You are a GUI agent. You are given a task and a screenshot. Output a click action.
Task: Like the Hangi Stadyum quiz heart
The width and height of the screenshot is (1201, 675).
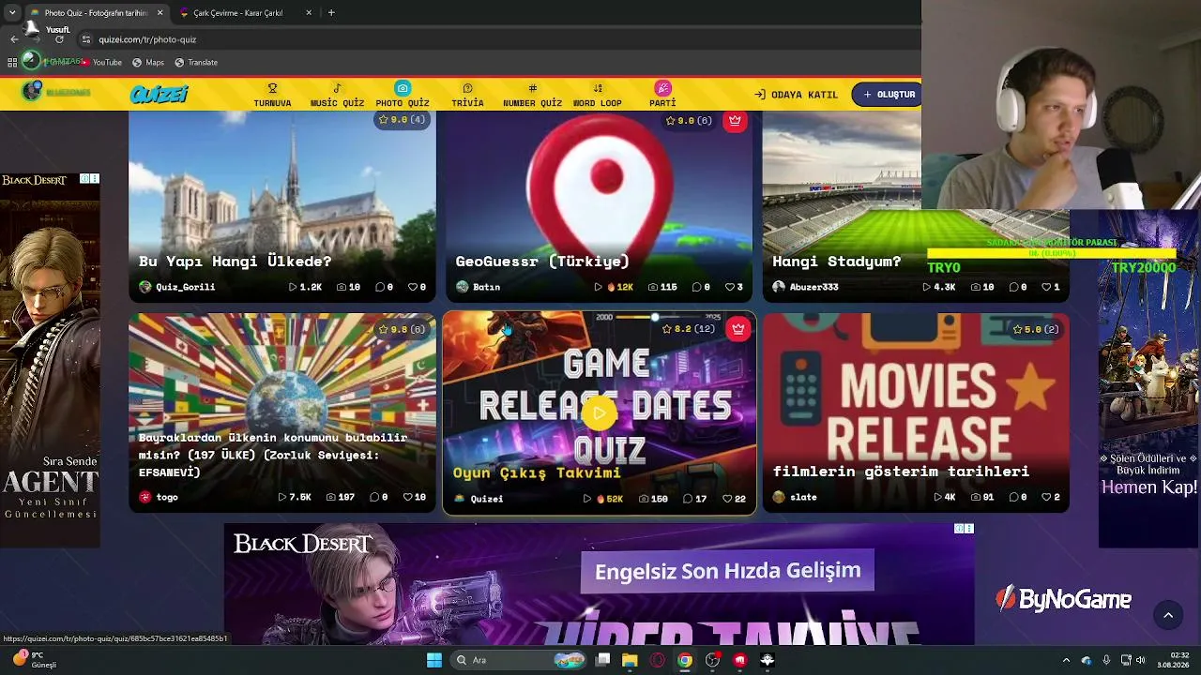[1045, 287]
